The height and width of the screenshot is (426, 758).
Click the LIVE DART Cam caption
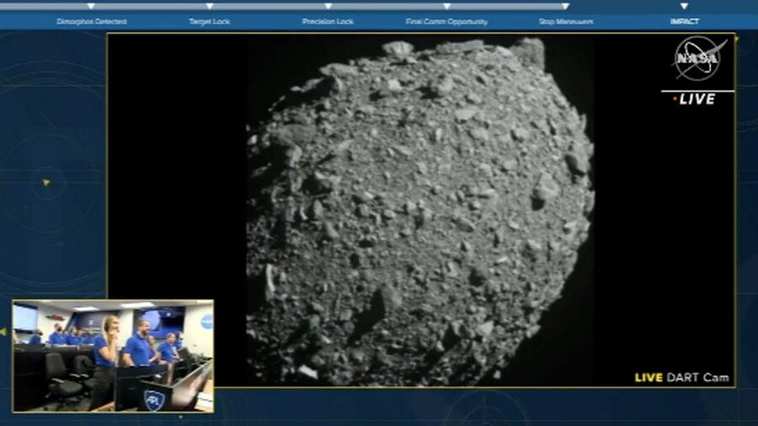pos(681,377)
